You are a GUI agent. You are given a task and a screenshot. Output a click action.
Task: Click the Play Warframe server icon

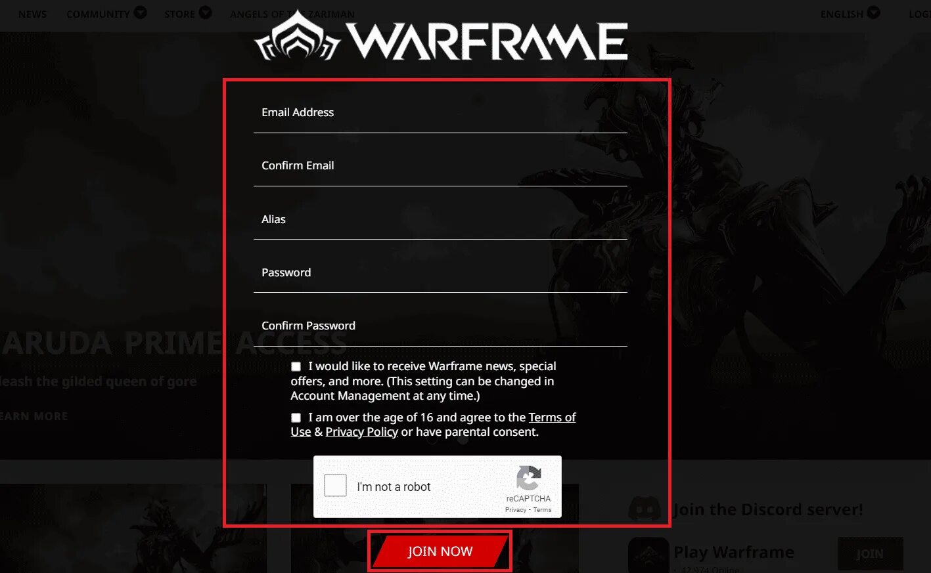pyautogui.click(x=648, y=555)
